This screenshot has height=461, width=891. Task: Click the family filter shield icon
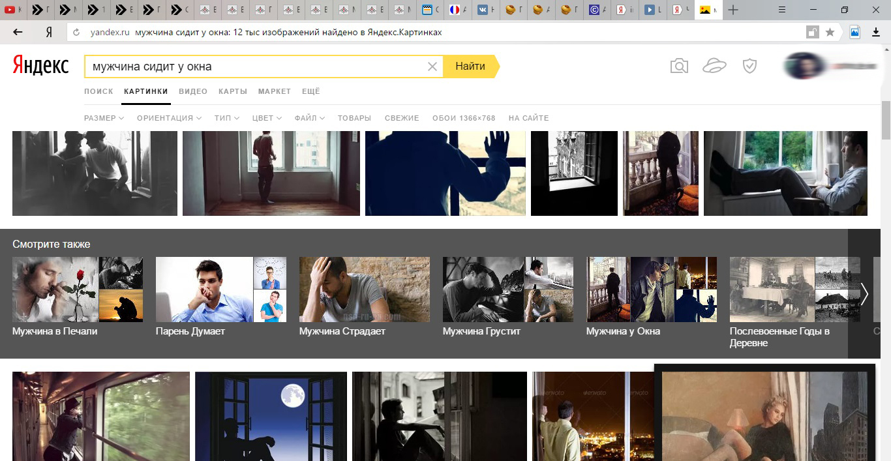[x=749, y=66]
